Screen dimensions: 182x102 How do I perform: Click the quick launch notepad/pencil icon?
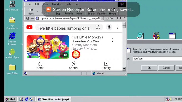coord(21,99)
